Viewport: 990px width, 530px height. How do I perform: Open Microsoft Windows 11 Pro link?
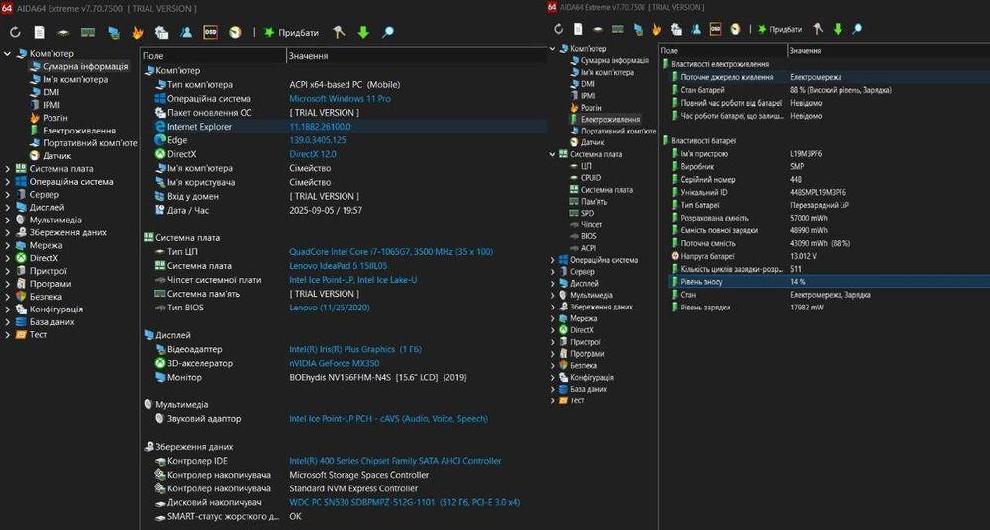pos(340,99)
